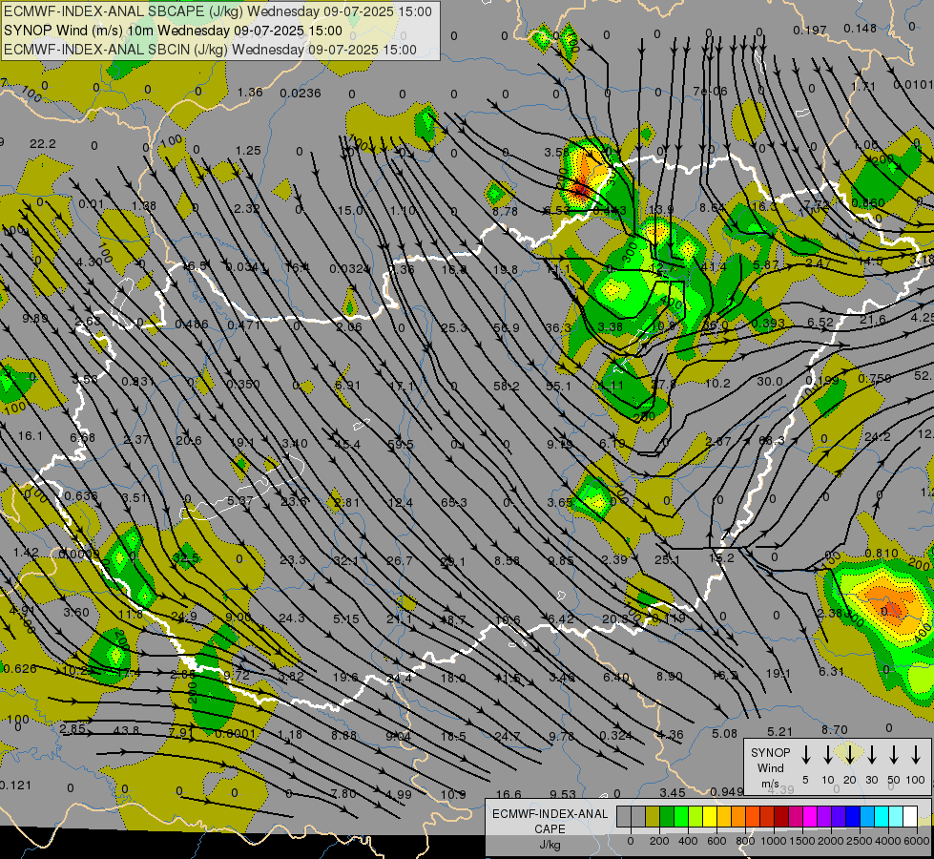Click the 5 m/s wind arrow in legend
The width and height of the screenshot is (934, 859).
806,755
